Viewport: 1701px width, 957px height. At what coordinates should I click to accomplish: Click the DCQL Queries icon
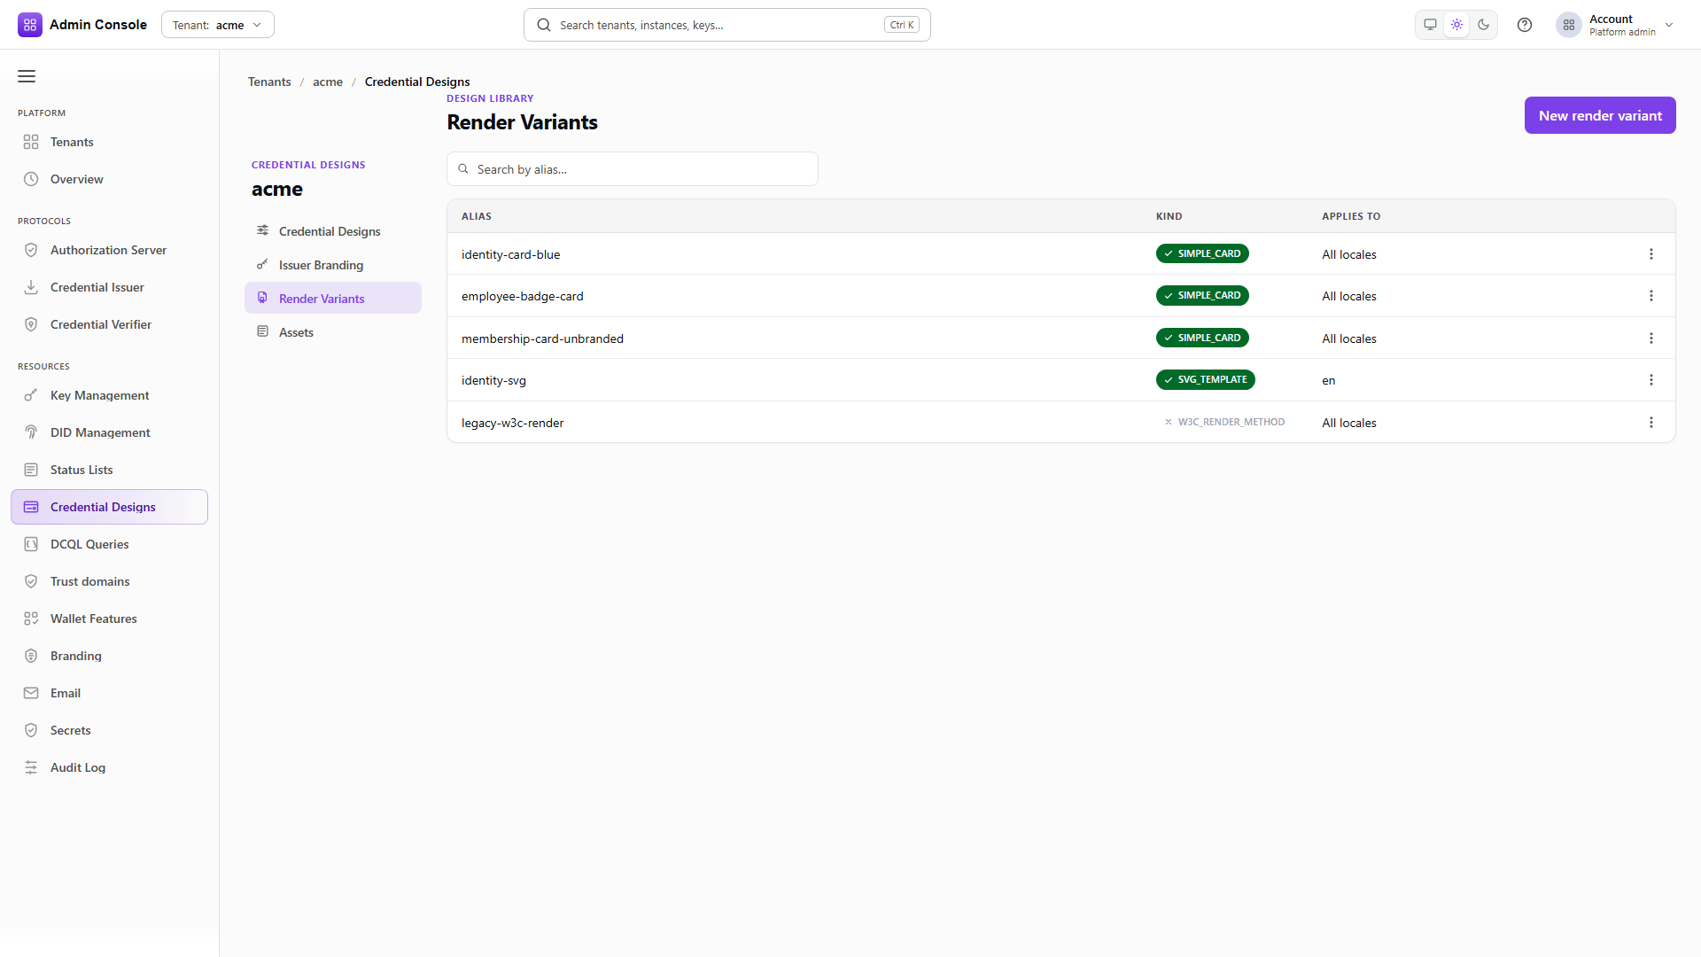pos(31,544)
